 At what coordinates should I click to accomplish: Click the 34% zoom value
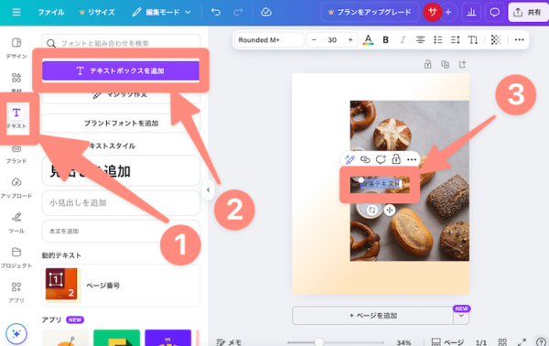tap(404, 342)
